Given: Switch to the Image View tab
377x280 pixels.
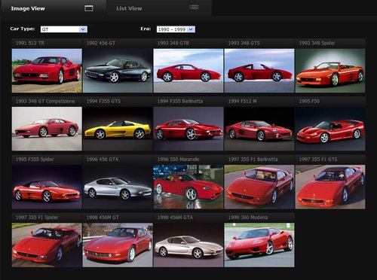Looking at the screenshot, I should coord(54,8).
